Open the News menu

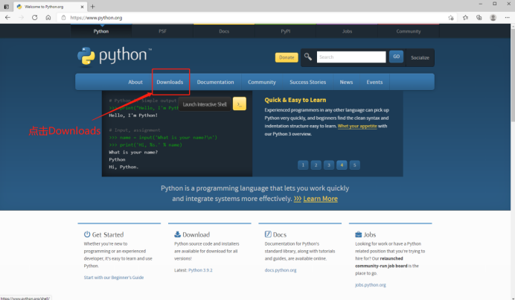346,82
